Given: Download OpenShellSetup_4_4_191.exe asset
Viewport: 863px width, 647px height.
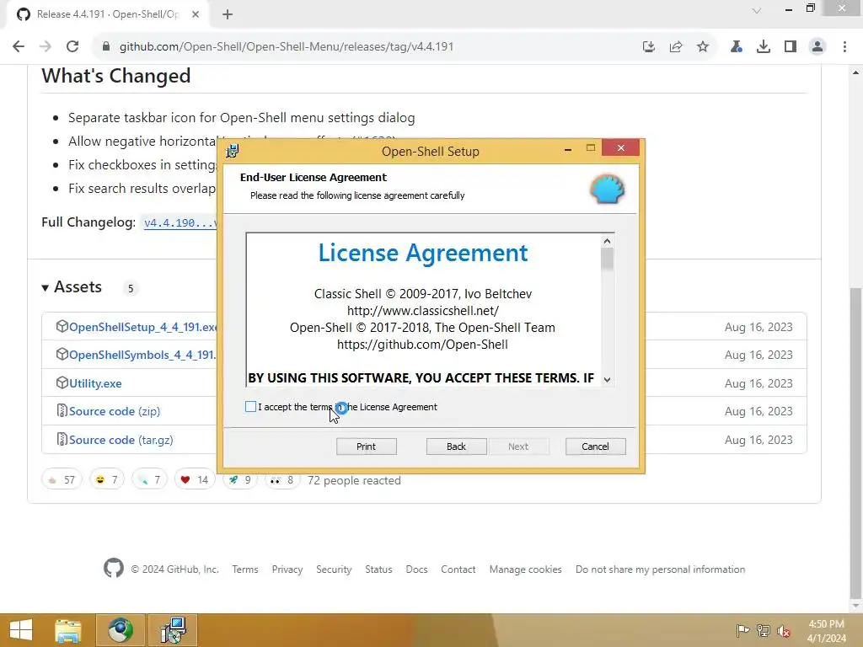Looking at the screenshot, I should pos(142,328).
